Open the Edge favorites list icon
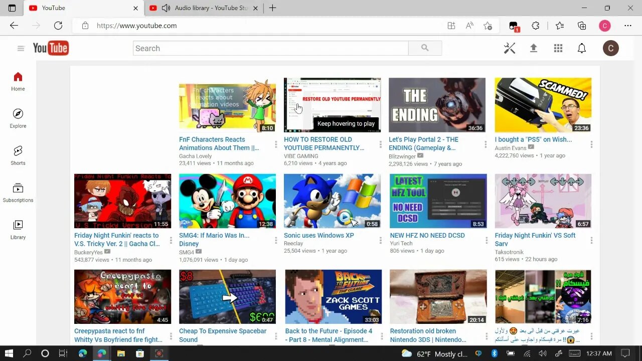 (560, 26)
